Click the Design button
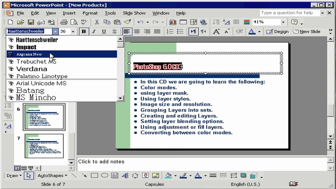Image resolution: width=336 pixels, height=189 pixels. (277, 31)
